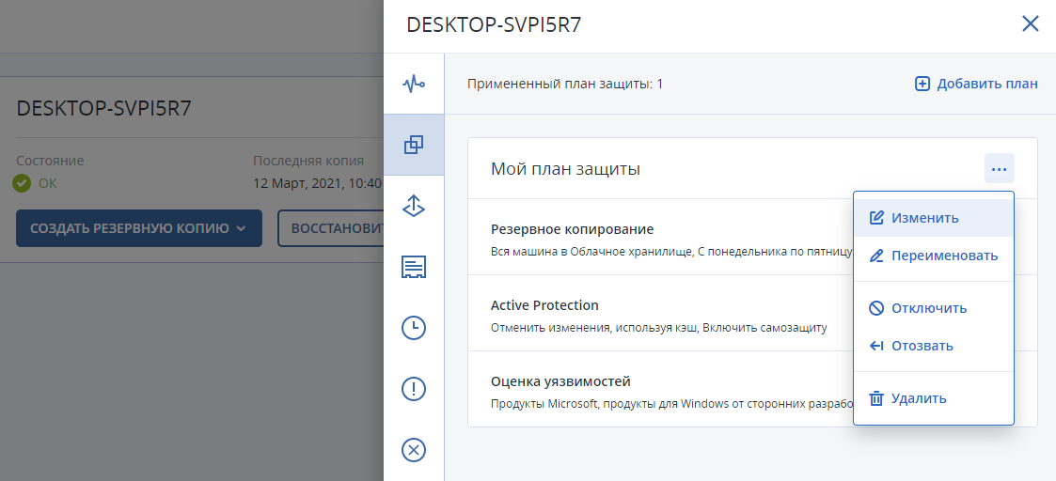Viewport: 1056px width, 481px height.
Task: Select the protection plans sidebar icon
Action: pyautogui.click(x=414, y=145)
